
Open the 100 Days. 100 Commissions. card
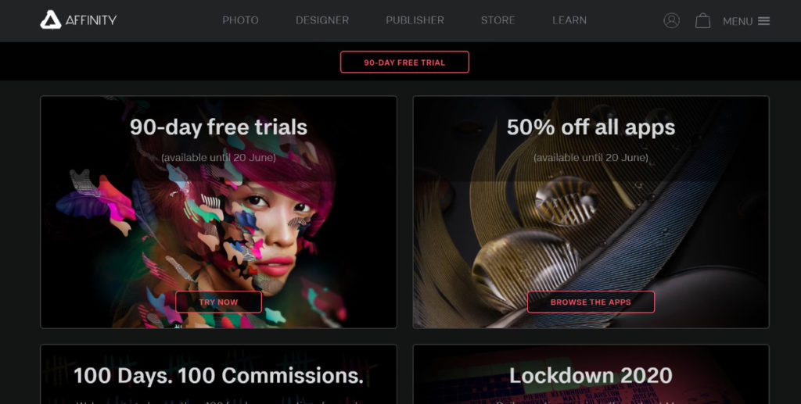[x=219, y=374]
